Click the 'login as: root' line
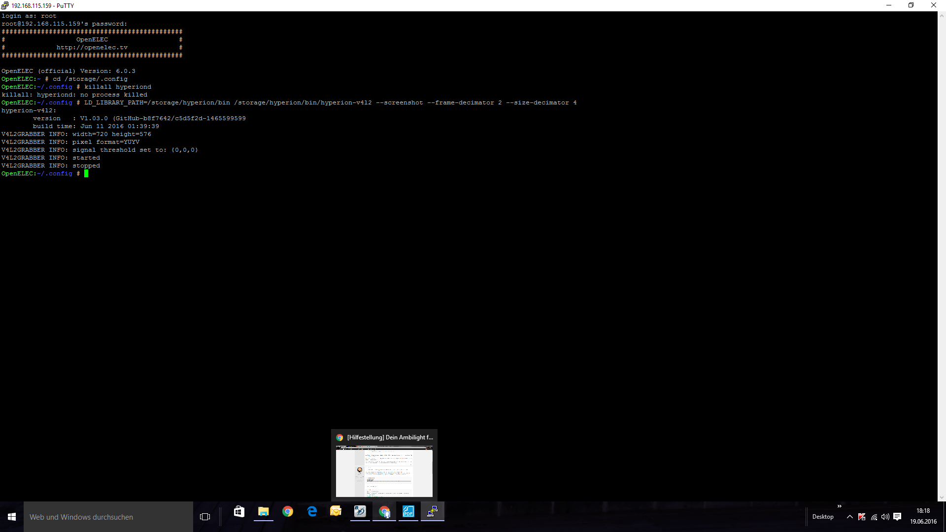 tap(29, 16)
